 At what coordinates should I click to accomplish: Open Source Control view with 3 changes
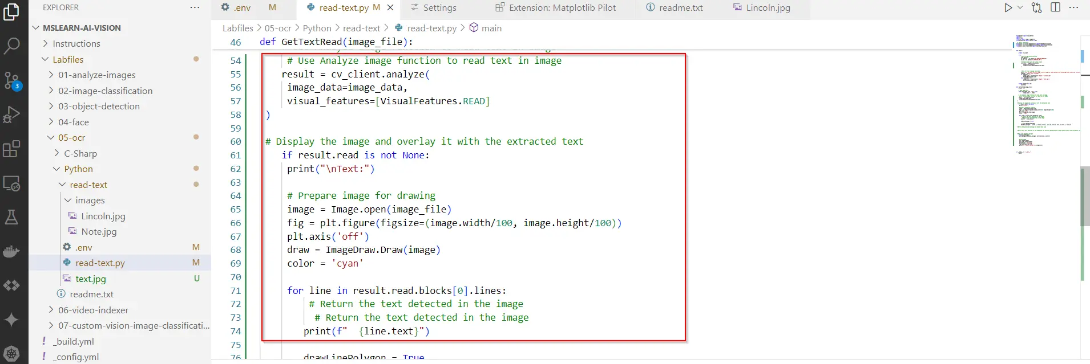11,80
